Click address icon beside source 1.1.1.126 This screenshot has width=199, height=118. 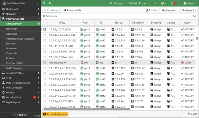(113, 40)
